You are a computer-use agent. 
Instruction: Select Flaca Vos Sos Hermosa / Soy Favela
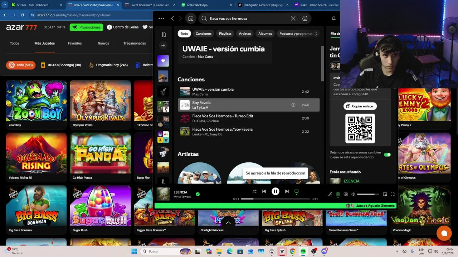249,131
